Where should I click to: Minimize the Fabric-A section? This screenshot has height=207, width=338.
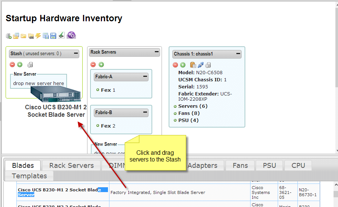(145, 76)
